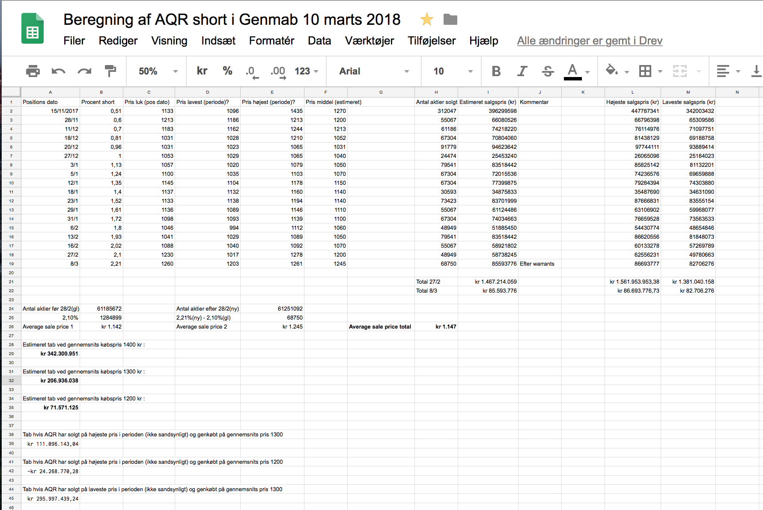
Task: Open the Filer menu
Action: coord(74,41)
